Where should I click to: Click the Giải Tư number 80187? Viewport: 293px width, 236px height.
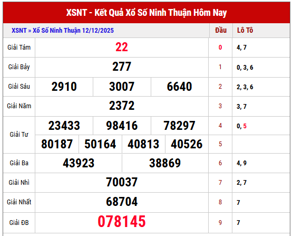[x=57, y=144]
